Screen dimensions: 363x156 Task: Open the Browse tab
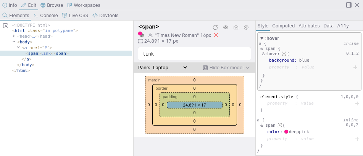52,5
